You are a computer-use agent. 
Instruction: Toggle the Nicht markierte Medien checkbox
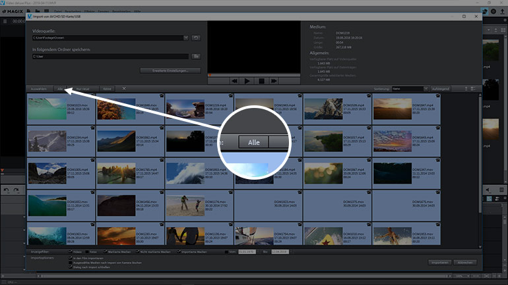coord(137,251)
